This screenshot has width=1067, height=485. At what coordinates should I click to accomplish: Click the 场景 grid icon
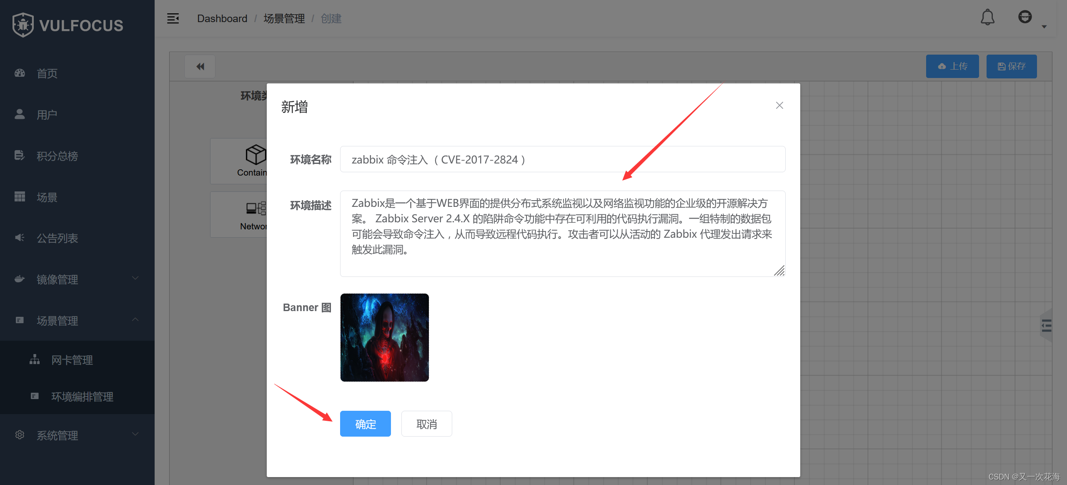pos(20,196)
